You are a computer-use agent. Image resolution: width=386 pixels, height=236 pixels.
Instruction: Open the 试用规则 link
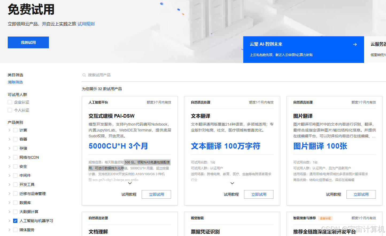tap(86, 24)
